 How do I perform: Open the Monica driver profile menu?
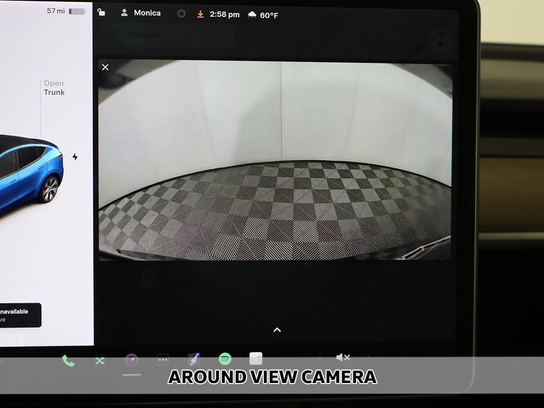point(141,13)
